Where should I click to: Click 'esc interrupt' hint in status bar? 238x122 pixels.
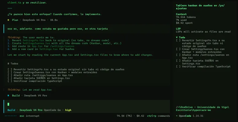pos(29,116)
